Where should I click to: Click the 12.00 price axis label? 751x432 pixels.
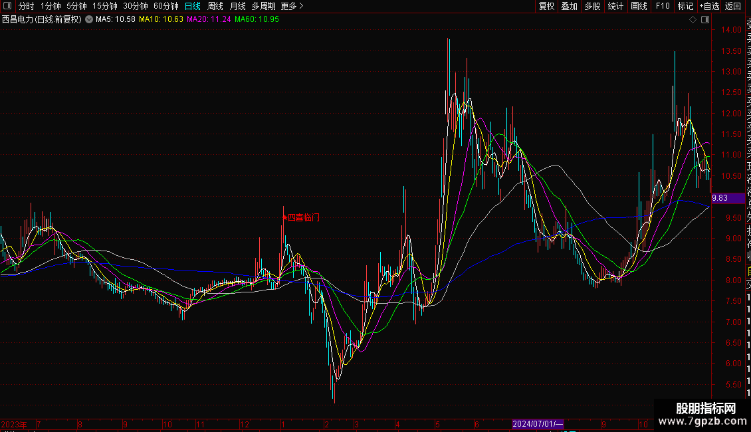point(731,114)
